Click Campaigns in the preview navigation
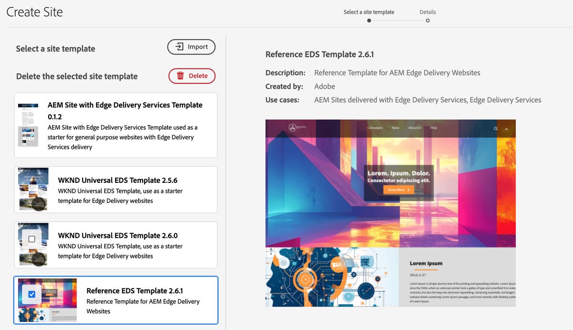 pos(375,128)
